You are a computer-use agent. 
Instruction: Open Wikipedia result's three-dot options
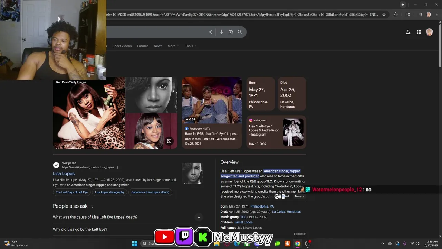click(x=117, y=167)
